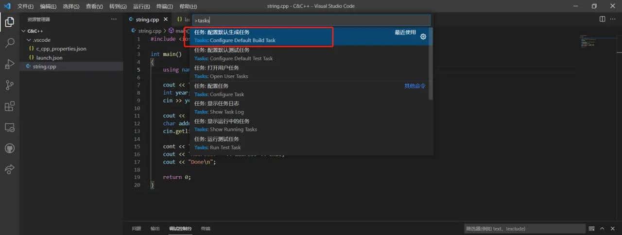Click the split editor icon
Image resolution: width=622 pixels, height=235 pixels.
[x=602, y=19]
